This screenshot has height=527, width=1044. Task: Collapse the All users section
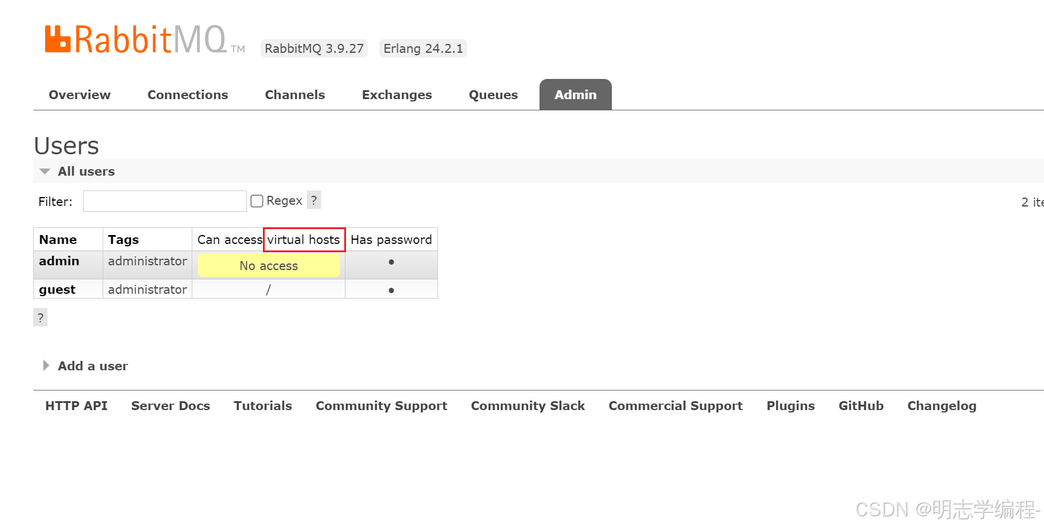point(86,172)
